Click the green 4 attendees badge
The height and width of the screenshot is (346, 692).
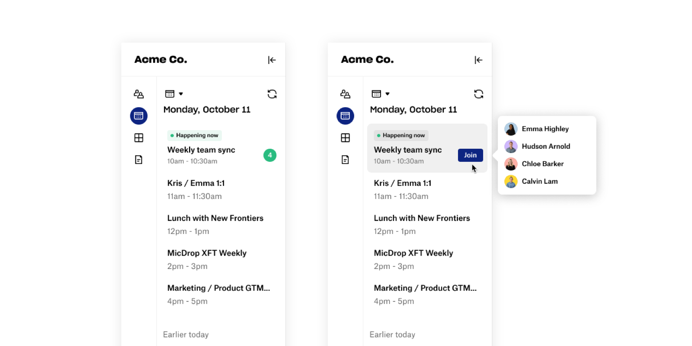click(x=270, y=155)
